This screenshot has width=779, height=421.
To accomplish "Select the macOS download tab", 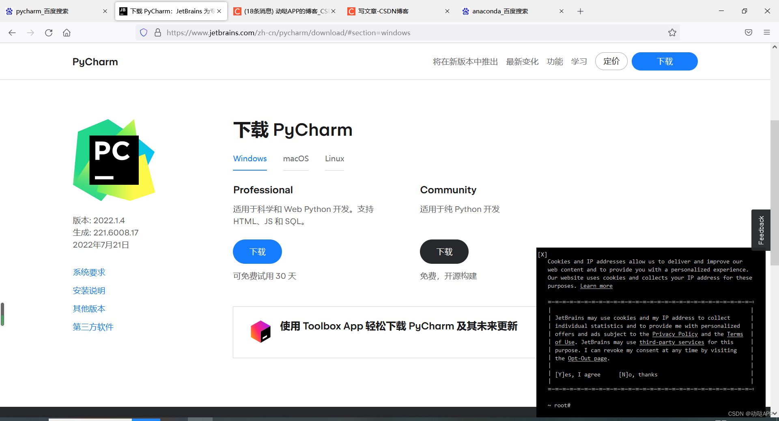I will coord(296,159).
